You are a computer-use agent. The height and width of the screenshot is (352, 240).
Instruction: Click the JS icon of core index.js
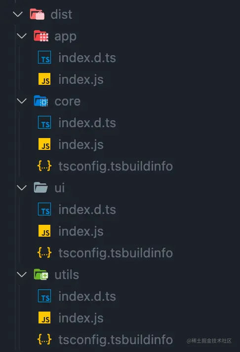point(44,144)
